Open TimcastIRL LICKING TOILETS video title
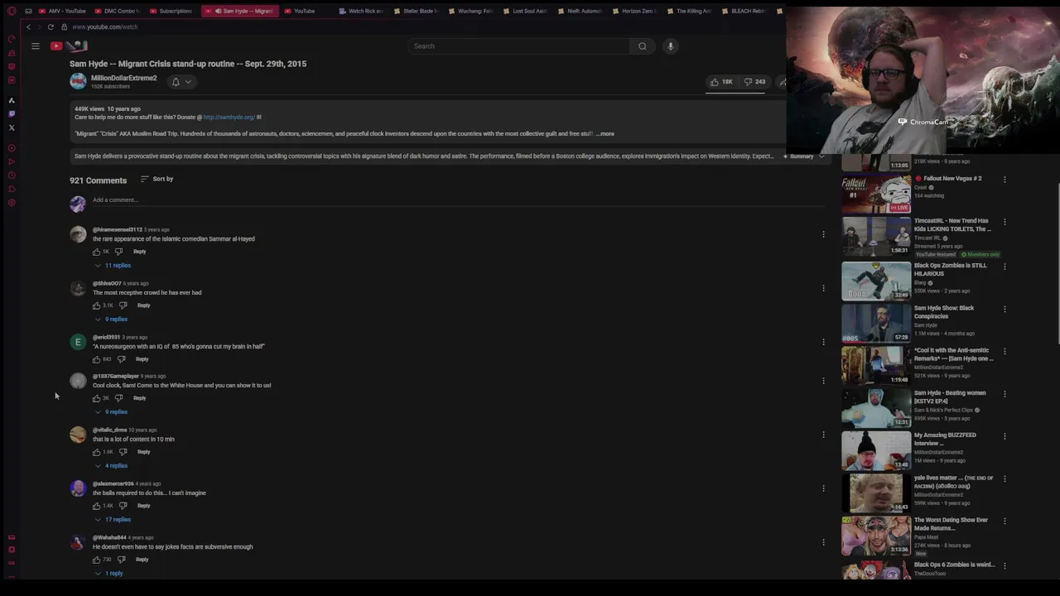This screenshot has width=1060, height=596. (x=952, y=225)
